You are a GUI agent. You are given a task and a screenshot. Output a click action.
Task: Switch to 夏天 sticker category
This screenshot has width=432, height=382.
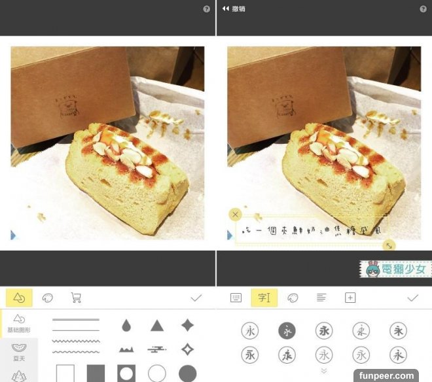tap(19, 351)
